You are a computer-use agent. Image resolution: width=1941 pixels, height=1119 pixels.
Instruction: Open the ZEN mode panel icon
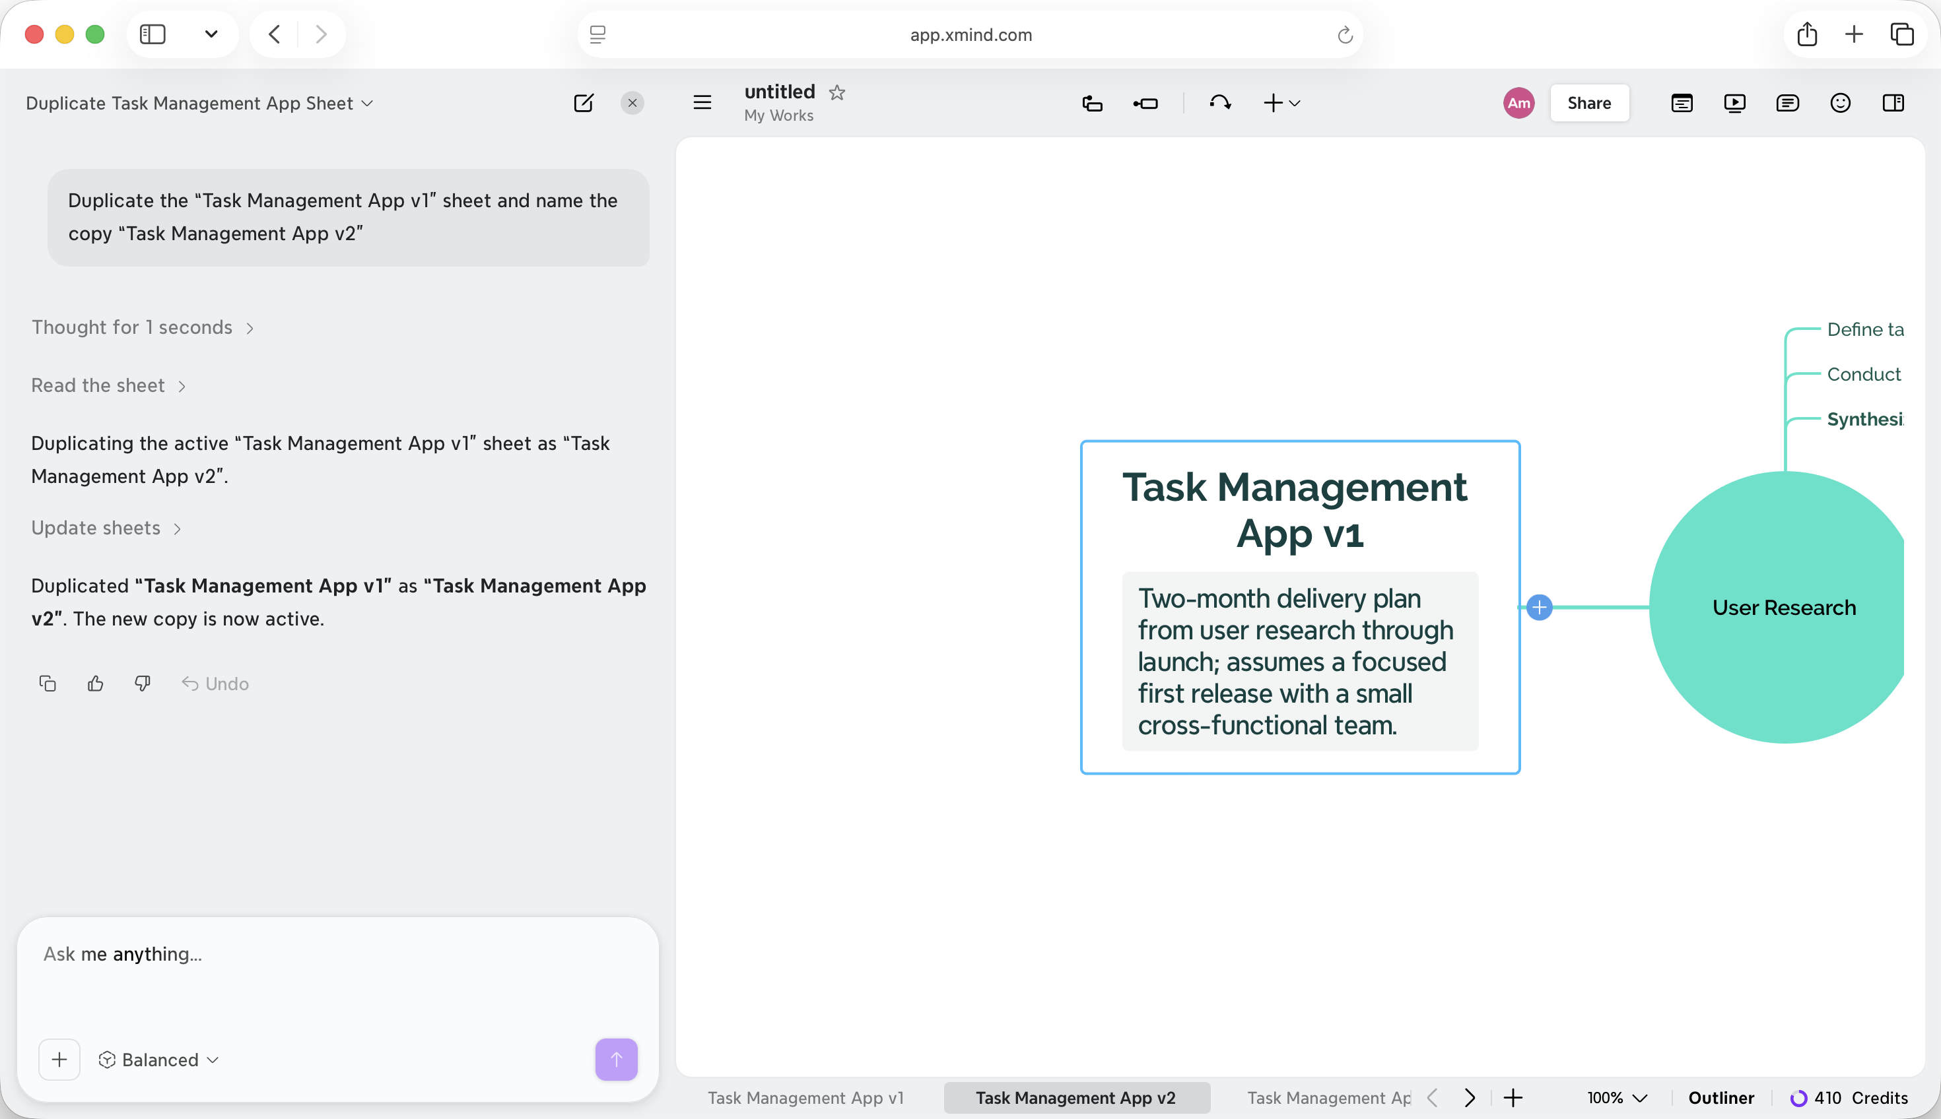click(1682, 103)
